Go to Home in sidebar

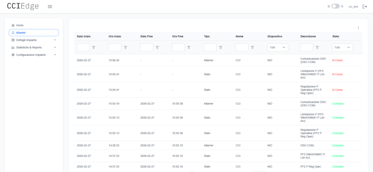click(20, 25)
